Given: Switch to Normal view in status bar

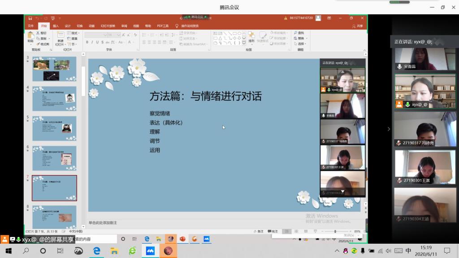Looking at the screenshot, I should [286, 232].
